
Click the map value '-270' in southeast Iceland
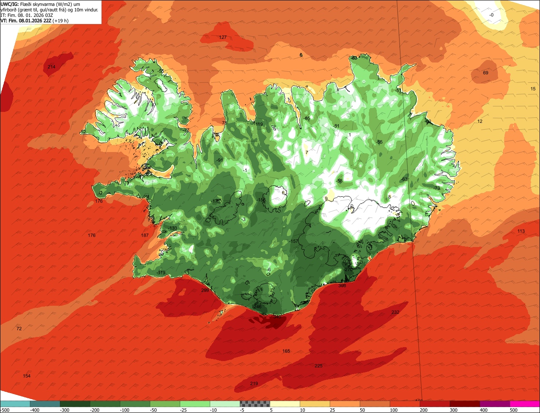[348, 269]
